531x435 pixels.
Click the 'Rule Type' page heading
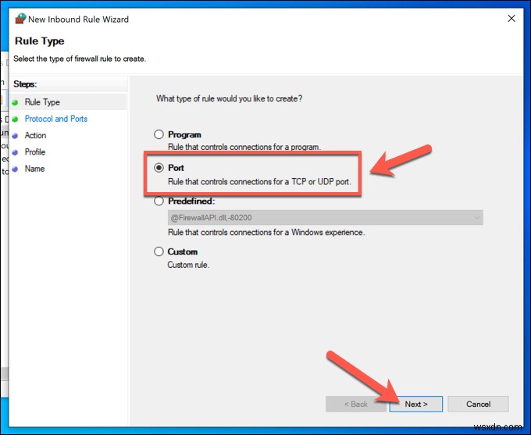40,41
